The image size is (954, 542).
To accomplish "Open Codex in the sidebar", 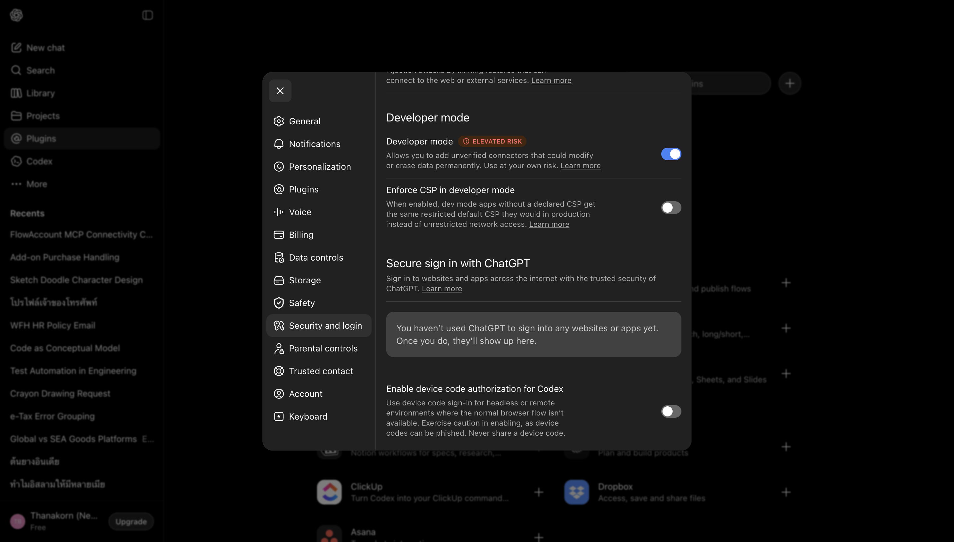I will point(82,161).
